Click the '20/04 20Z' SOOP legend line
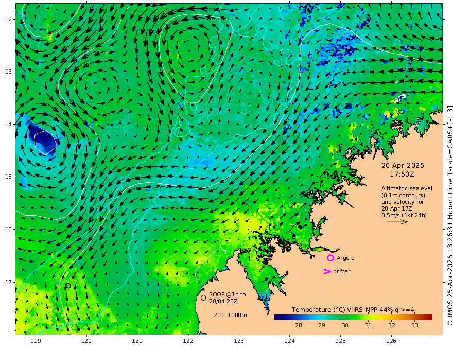453x350 pixels. click(x=223, y=301)
